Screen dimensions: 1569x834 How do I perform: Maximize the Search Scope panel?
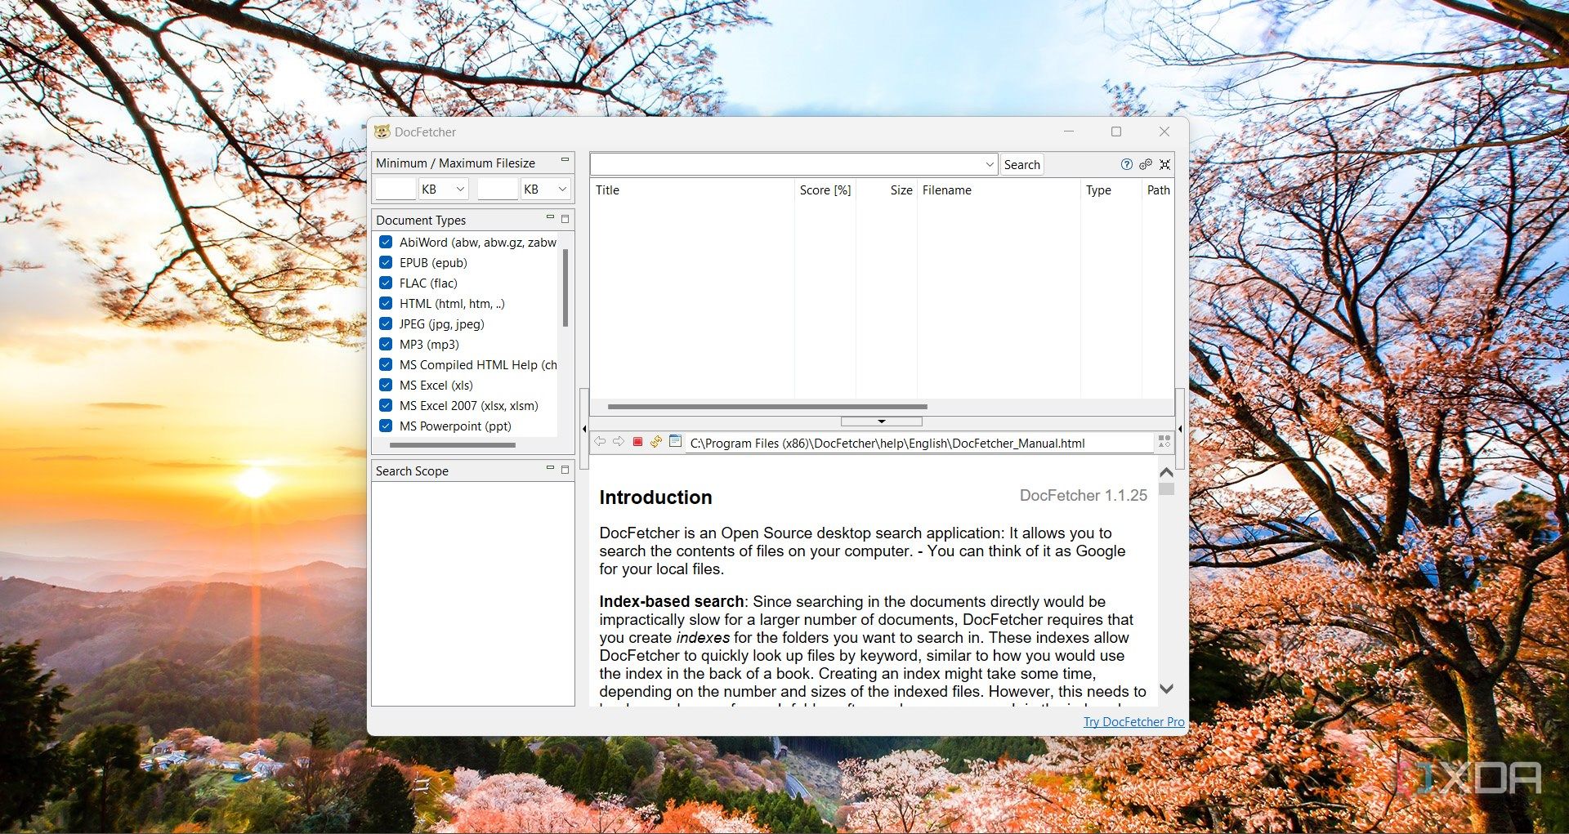pyautogui.click(x=565, y=470)
